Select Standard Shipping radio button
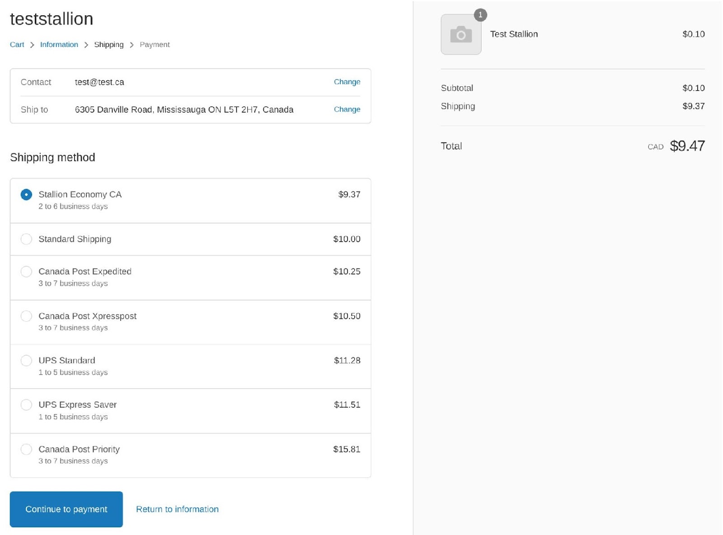 click(x=26, y=239)
